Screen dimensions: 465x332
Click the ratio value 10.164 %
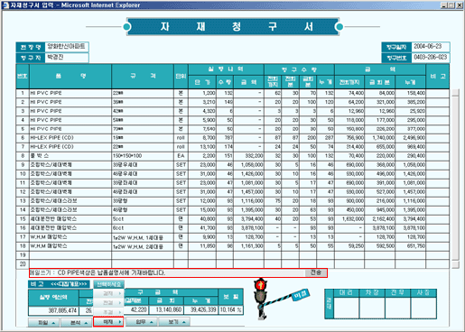(x=231, y=309)
